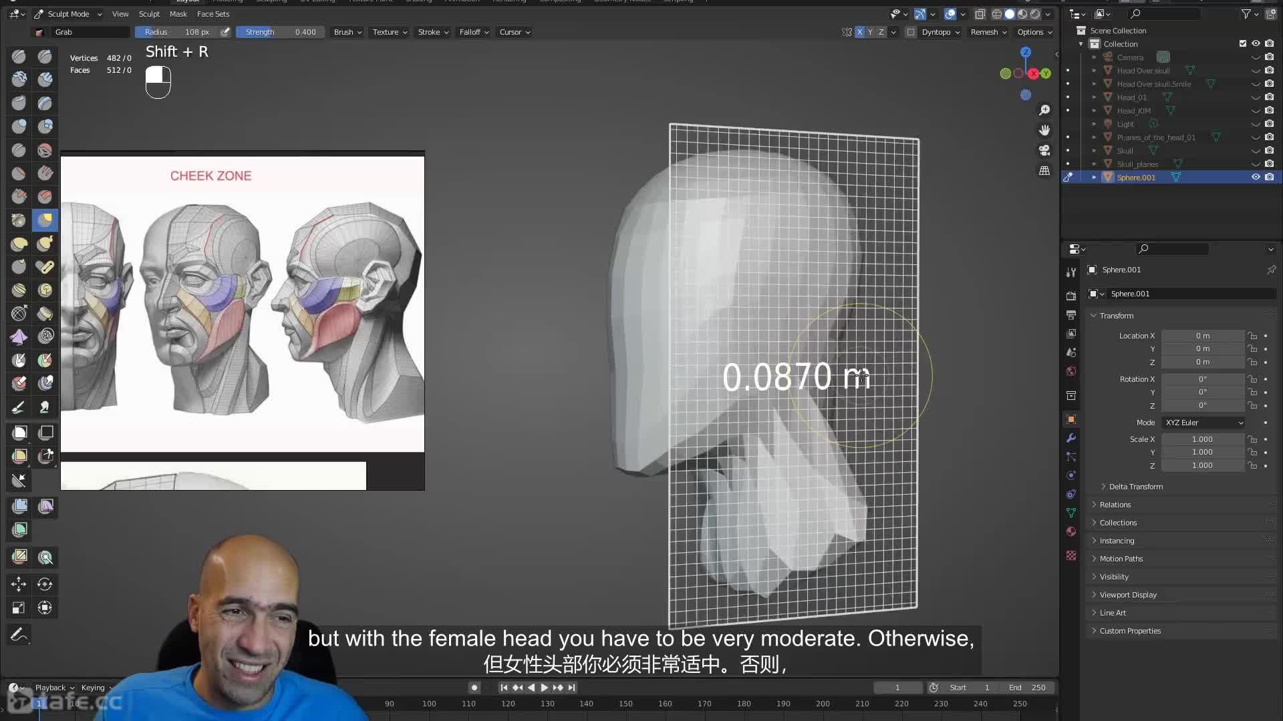Image resolution: width=1283 pixels, height=721 pixels.
Task: Select the Flatten brush
Action: pyautogui.click(x=19, y=174)
